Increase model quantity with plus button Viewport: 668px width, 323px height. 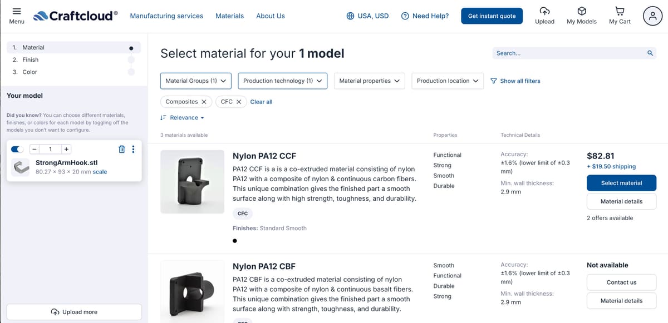[x=66, y=149]
